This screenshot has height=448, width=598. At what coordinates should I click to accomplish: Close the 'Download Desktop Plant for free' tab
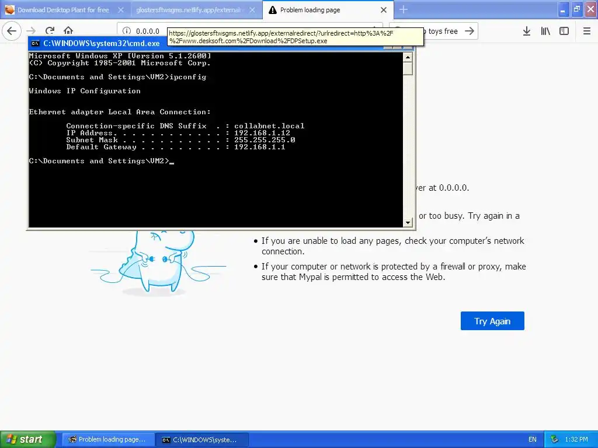click(x=121, y=10)
